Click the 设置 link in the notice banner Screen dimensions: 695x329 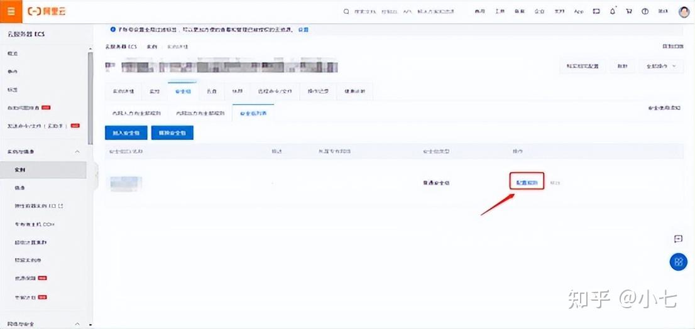click(x=303, y=30)
